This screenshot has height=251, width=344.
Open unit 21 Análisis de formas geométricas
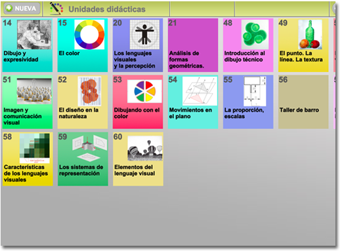click(x=193, y=45)
